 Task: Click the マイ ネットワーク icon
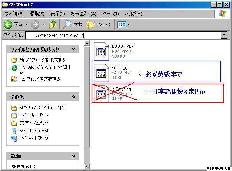tap(14, 138)
